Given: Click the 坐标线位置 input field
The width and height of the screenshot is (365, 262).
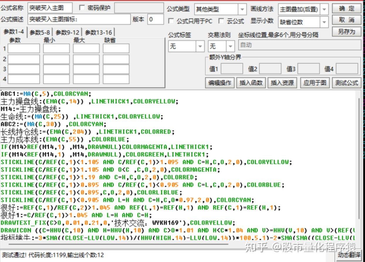Looking at the screenshot, I should [300, 45].
